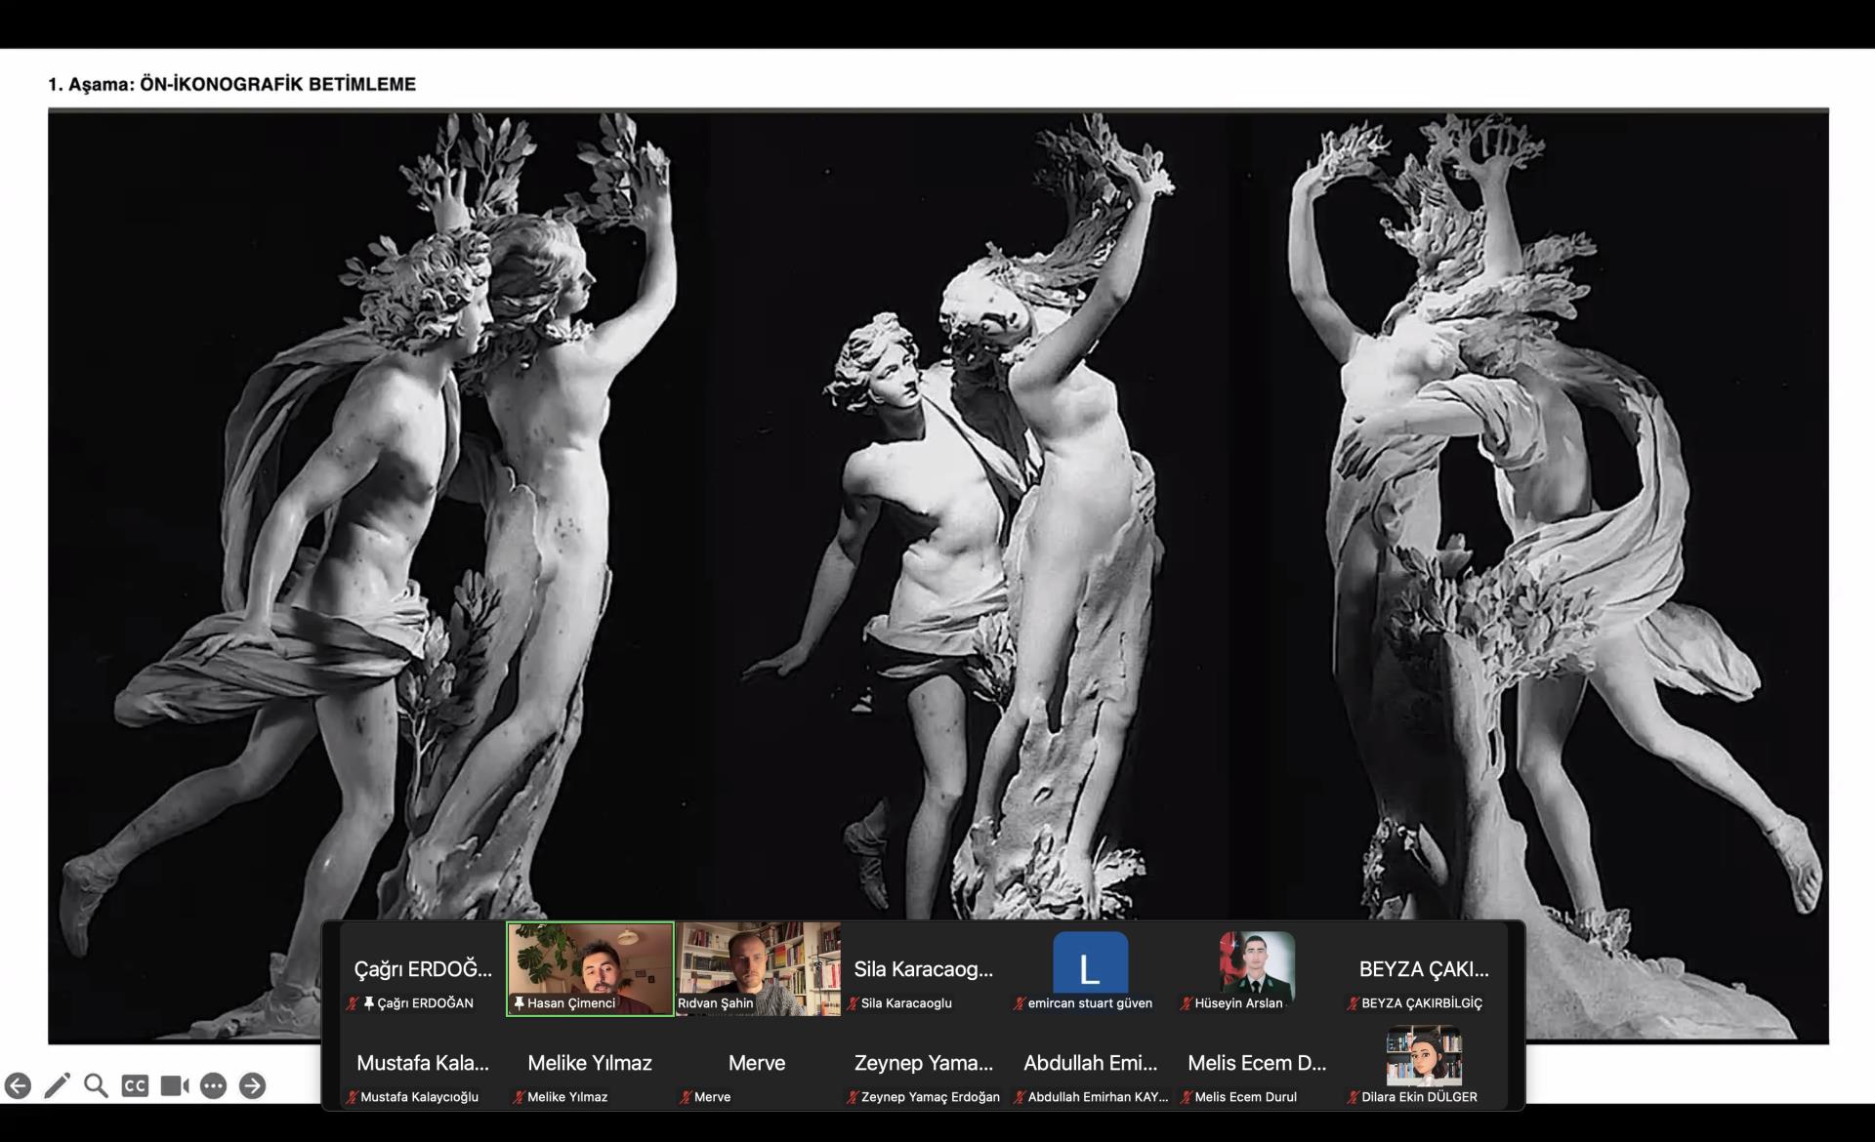The width and height of the screenshot is (1875, 1142).
Task: Open more slideshow options menu
Action: [x=213, y=1085]
